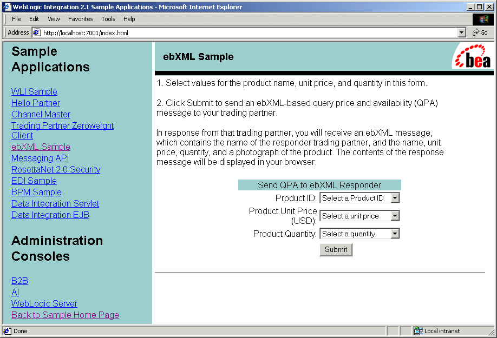Click the bea logo image

pyautogui.click(x=473, y=56)
